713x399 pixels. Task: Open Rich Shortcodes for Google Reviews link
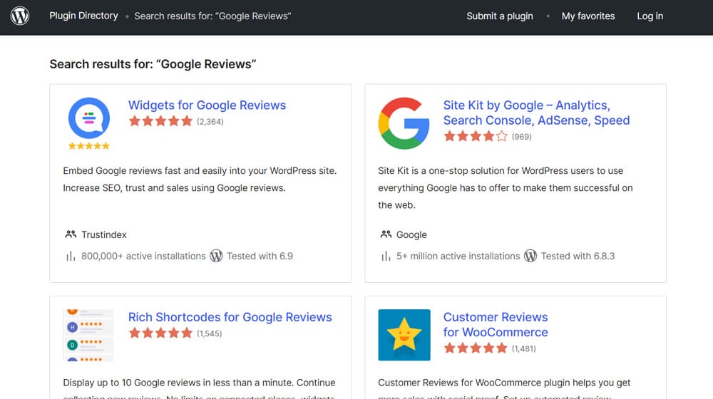pyautogui.click(x=230, y=317)
